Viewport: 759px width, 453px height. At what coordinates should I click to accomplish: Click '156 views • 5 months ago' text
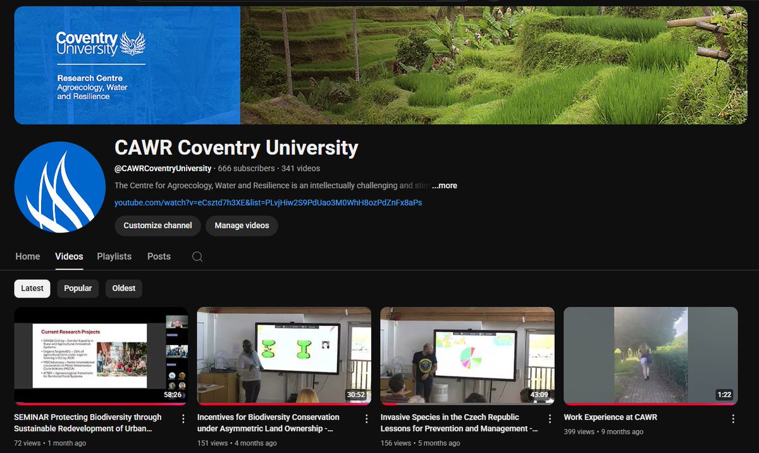pos(421,443)
